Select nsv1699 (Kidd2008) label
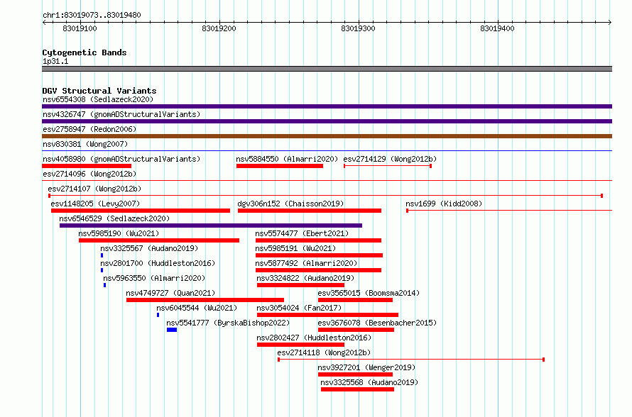This screenshot has height=417, width=632. tap(444, 204)
